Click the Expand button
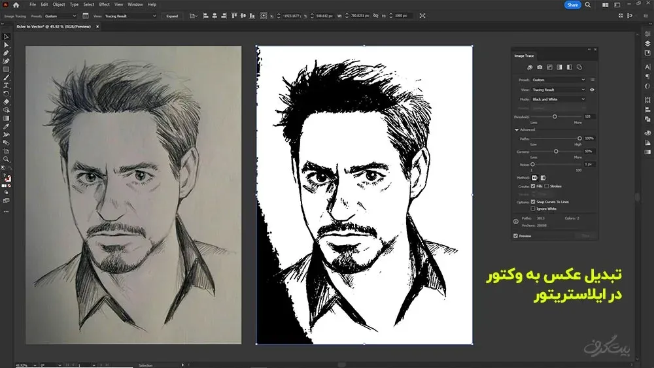Screen dimensions: 654x368 click(172, 16)
